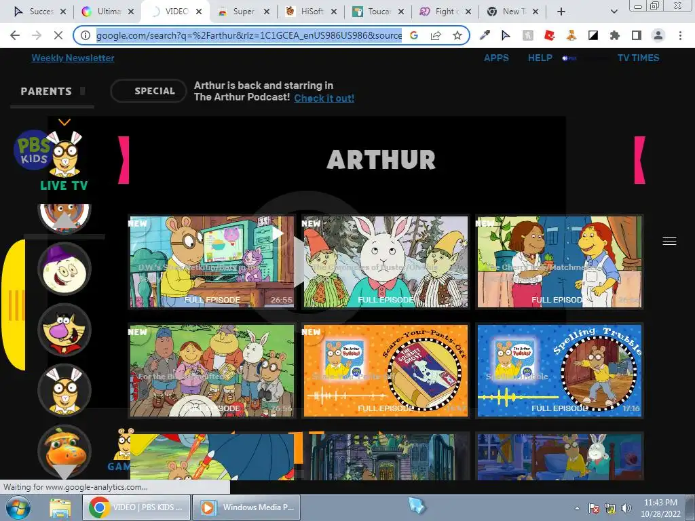Open the eyedropper extension icon

click(x=485, y=35)
